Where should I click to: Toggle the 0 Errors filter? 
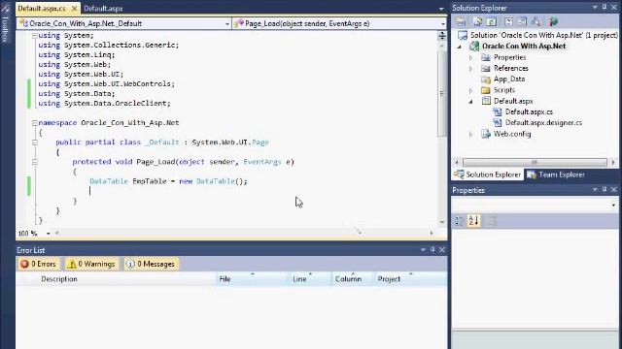pos(39,264)
